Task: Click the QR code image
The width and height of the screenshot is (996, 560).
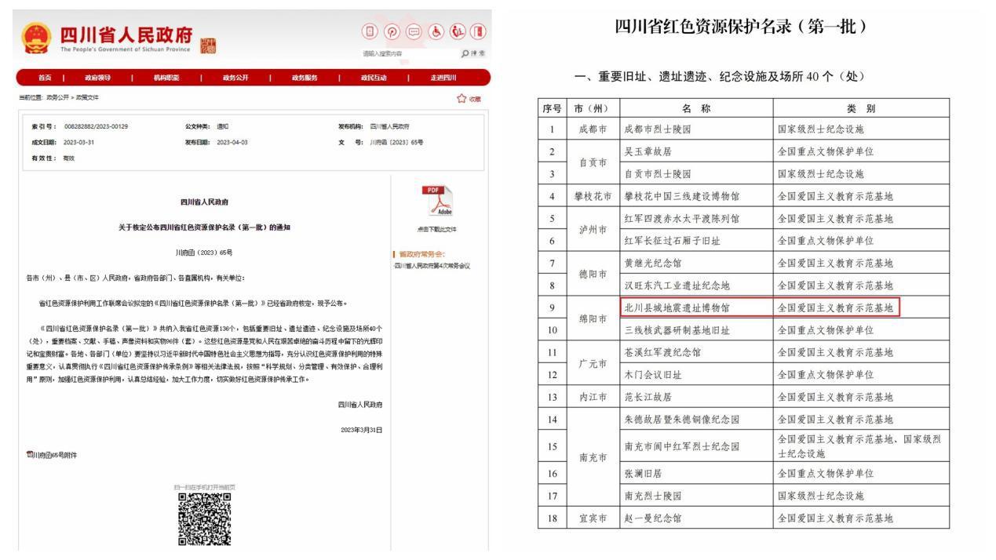Action: (204, 518)
